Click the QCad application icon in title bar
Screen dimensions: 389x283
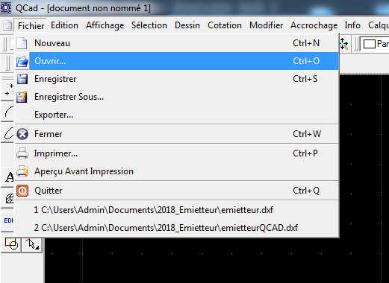[x=6, y=7]
